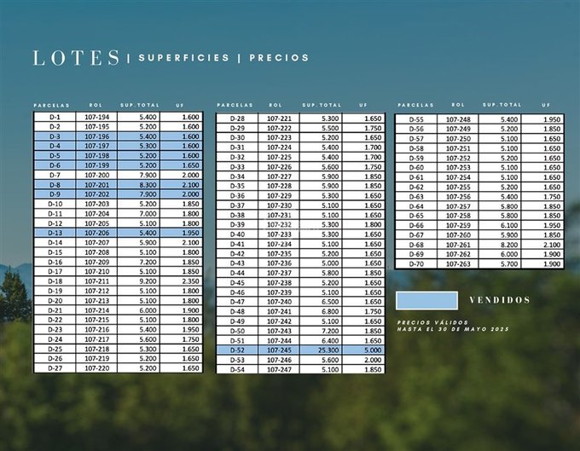
Task: Select the D-68 parcel cell
Action: coord(416,245)
